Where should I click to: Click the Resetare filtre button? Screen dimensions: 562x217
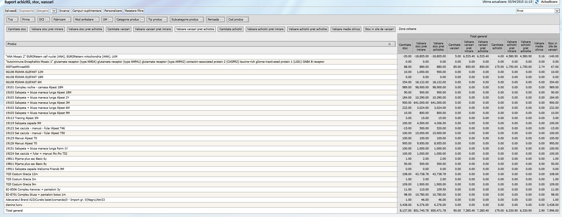point(134,11)
